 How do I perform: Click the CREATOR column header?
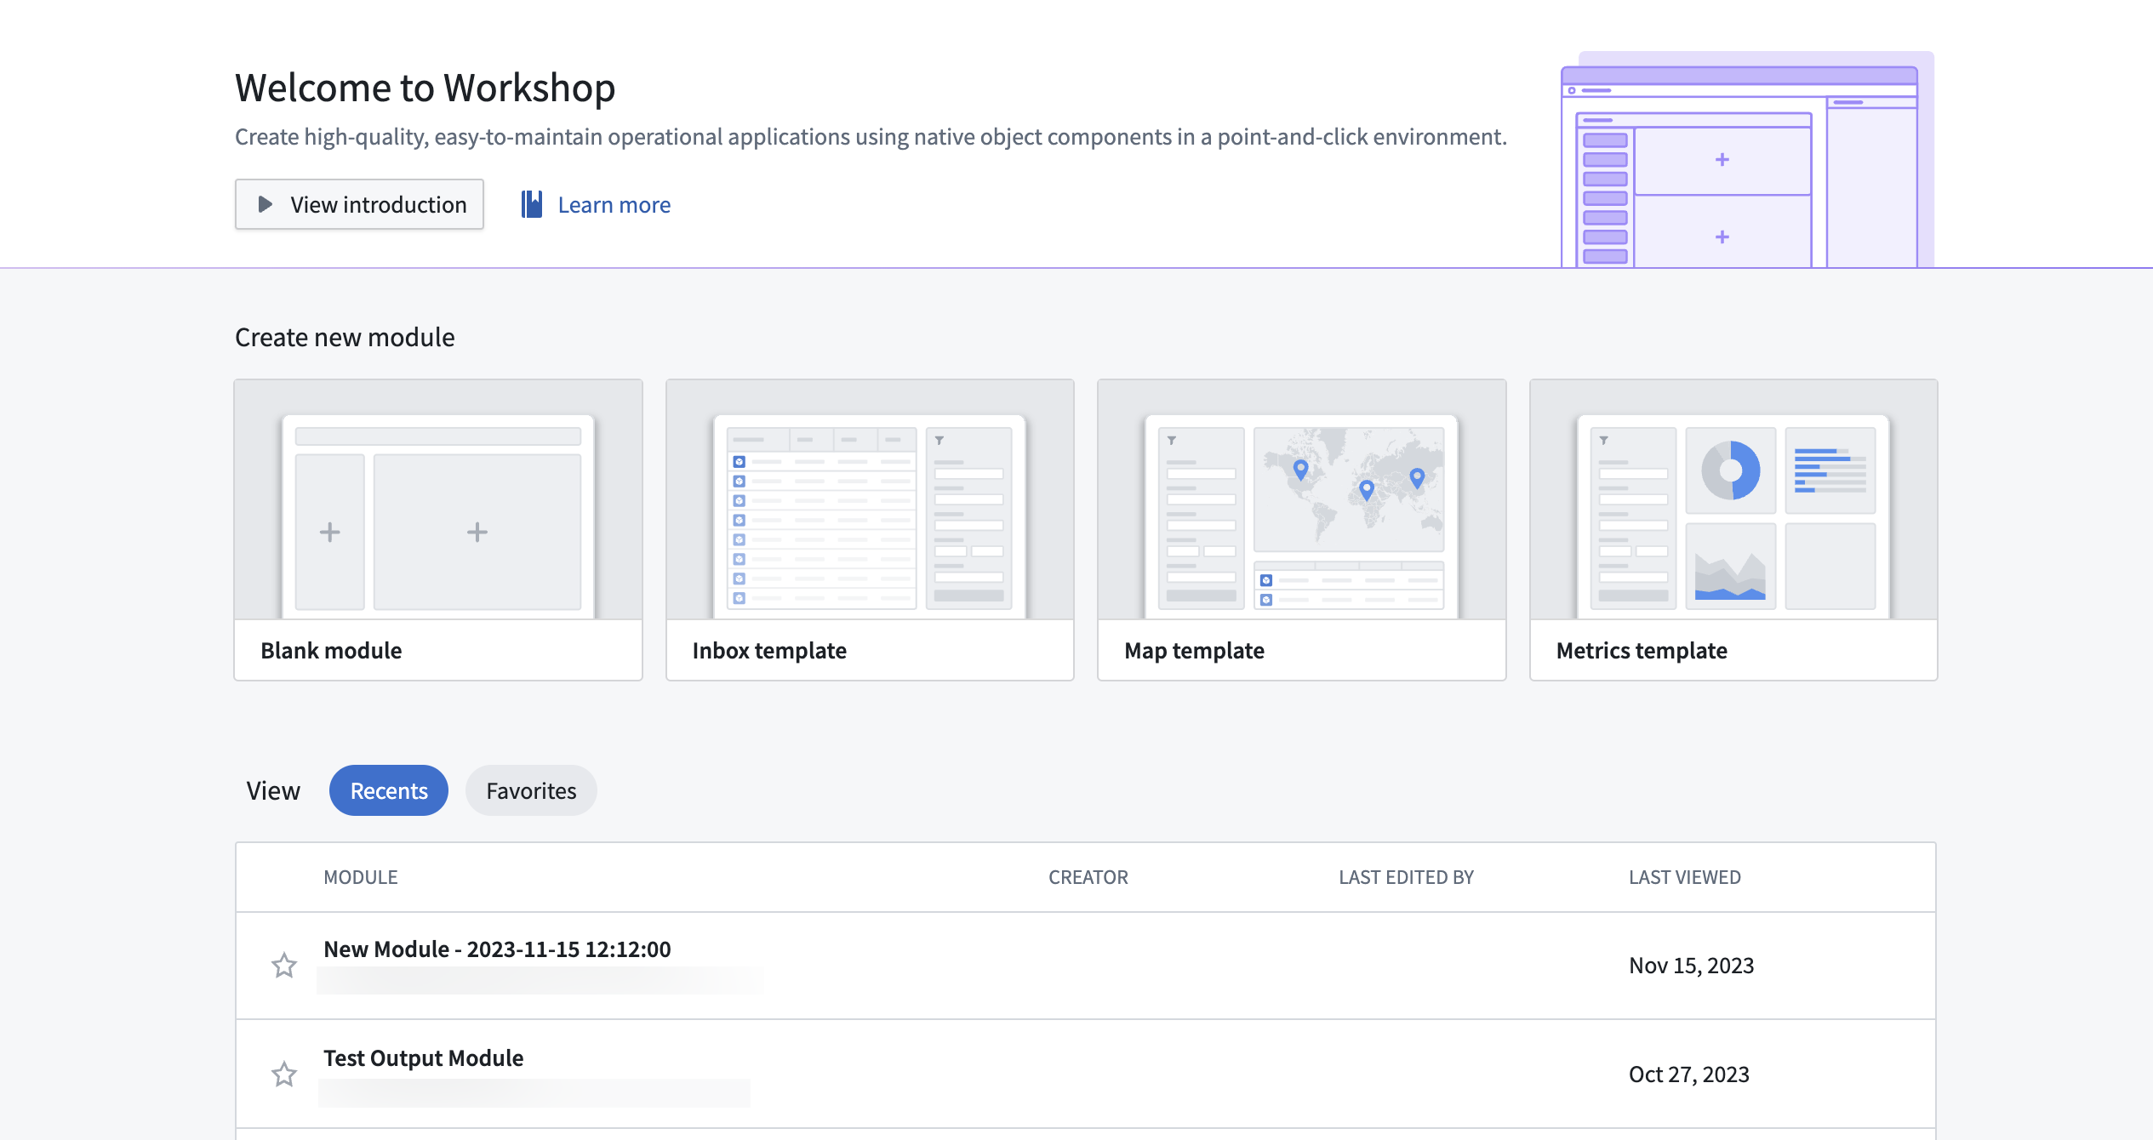point(1088,877)
